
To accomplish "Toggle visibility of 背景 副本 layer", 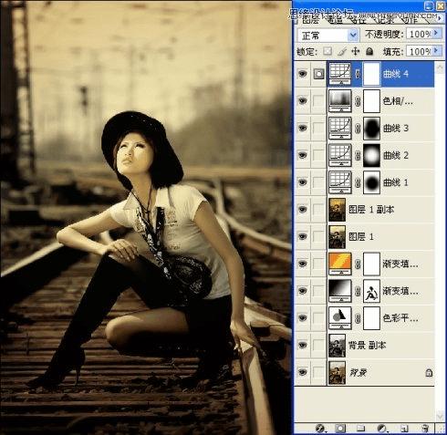I will pos(302,345).
